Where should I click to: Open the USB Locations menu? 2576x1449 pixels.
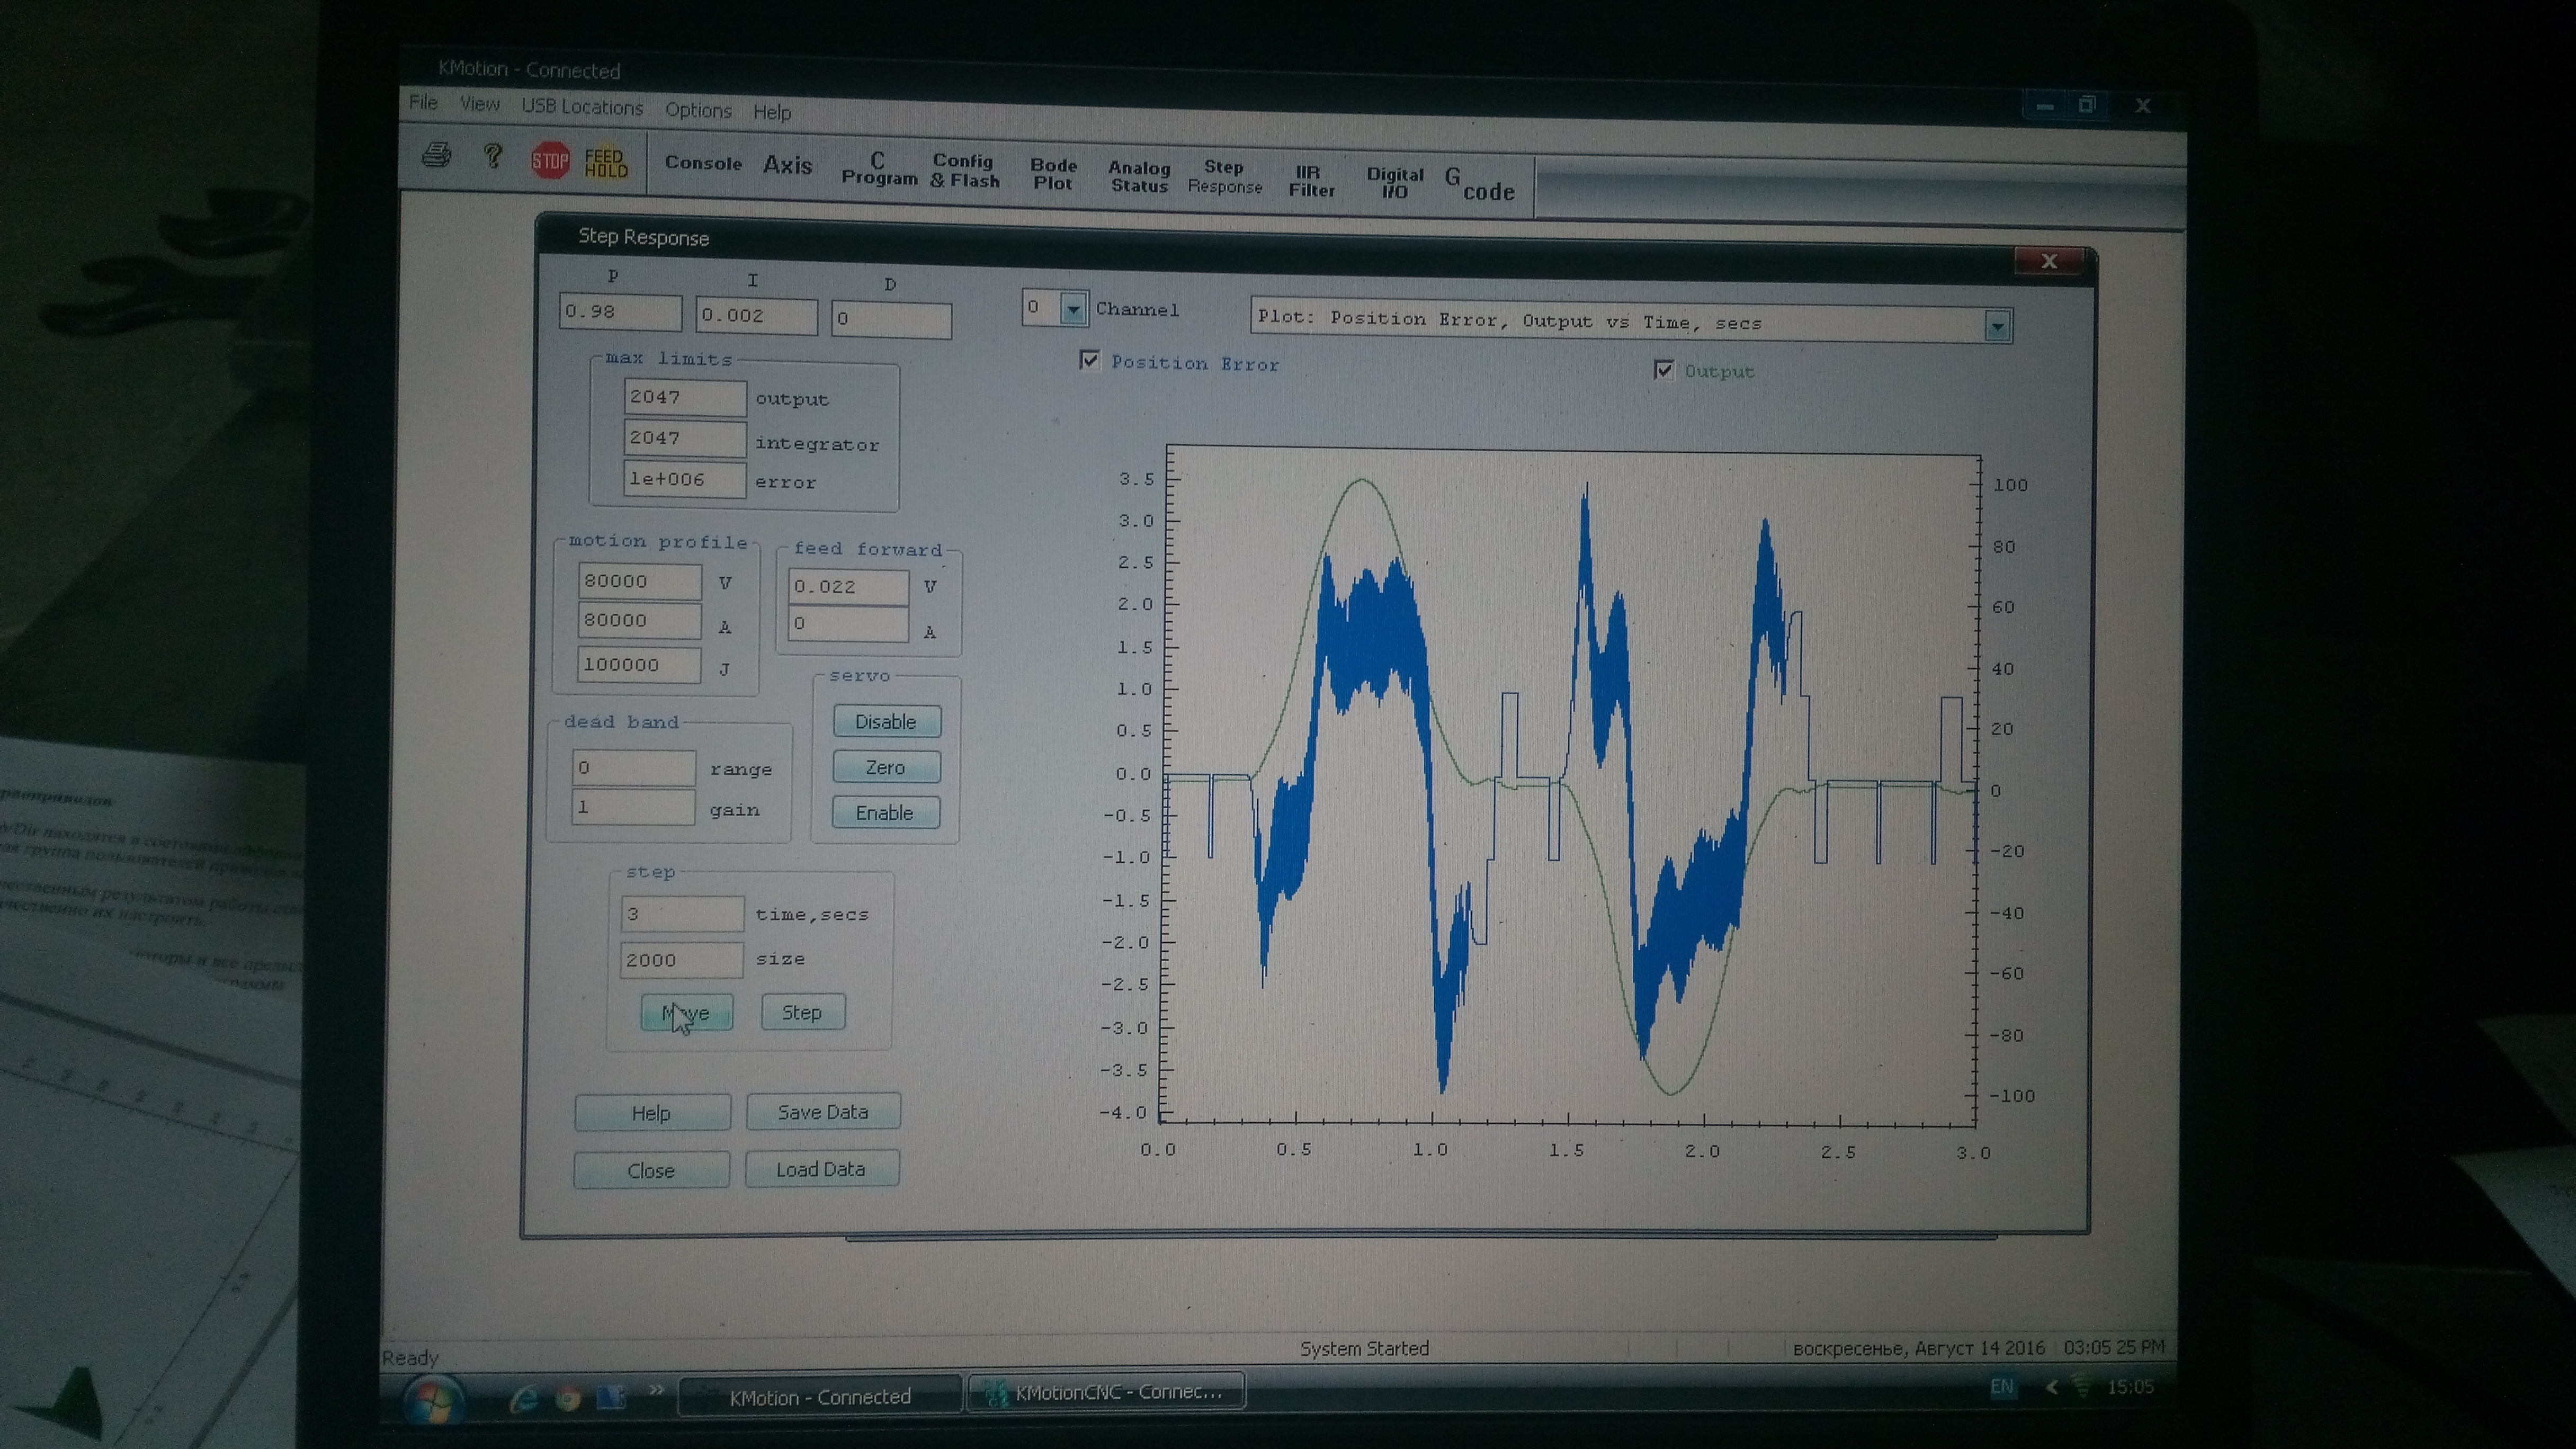(x=582, y=107)
